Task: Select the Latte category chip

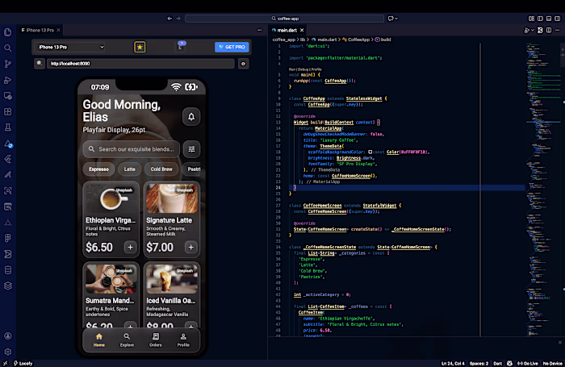Action: pos(130,169)
